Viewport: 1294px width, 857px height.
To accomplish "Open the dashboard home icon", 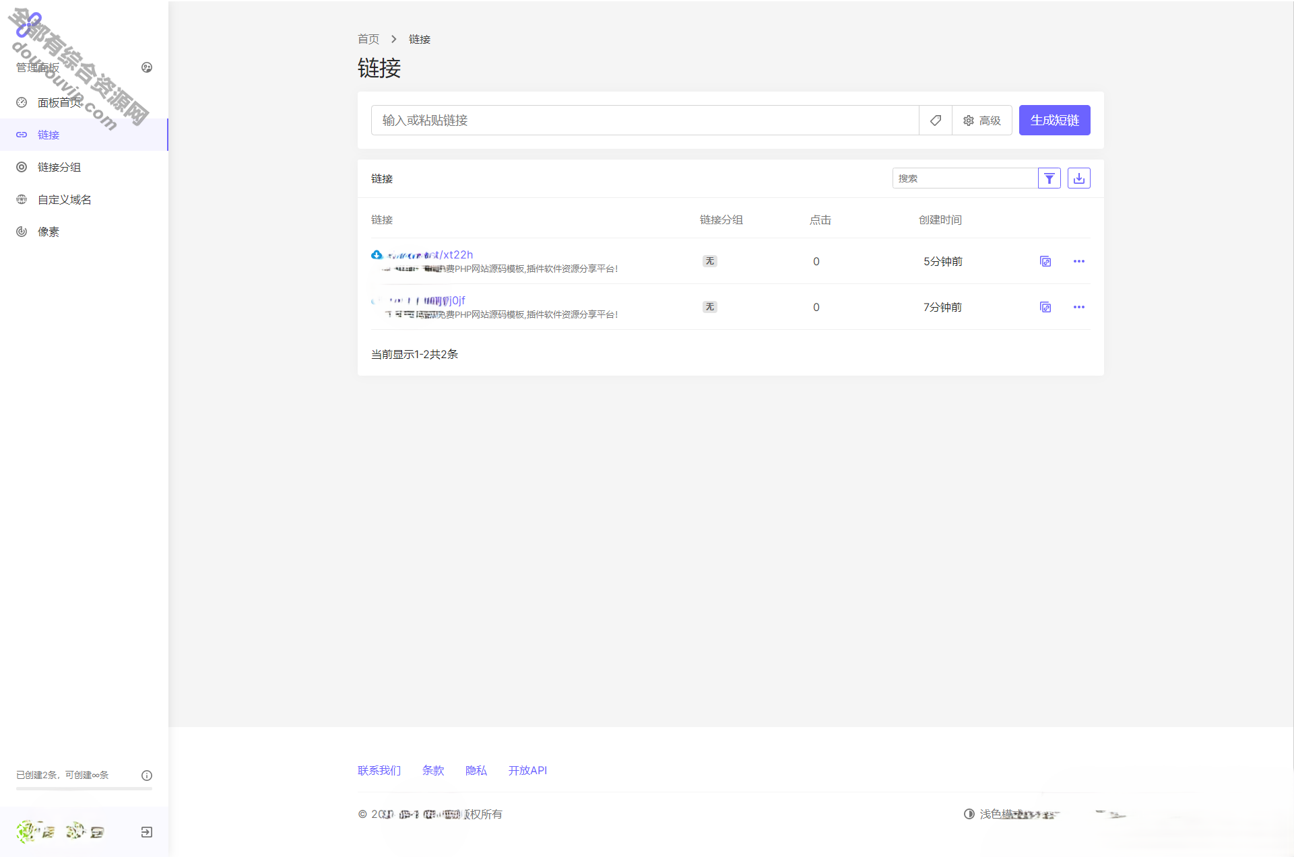I will coord(22,102).
